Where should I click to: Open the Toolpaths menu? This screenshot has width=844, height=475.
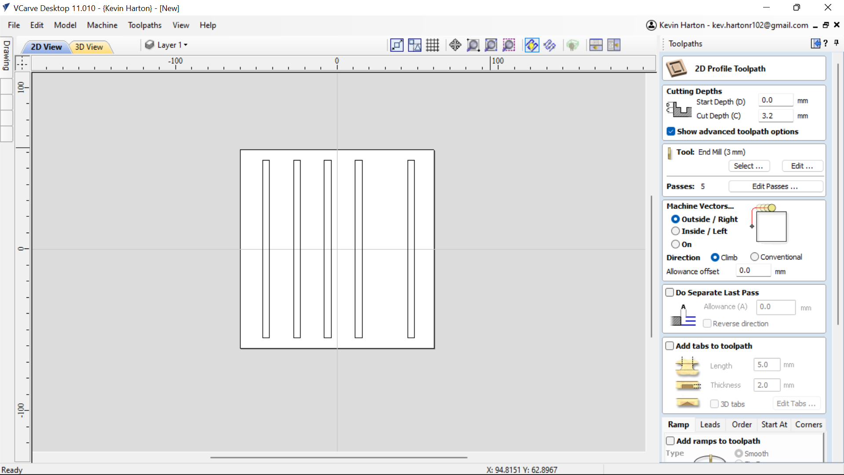point(145,25)
